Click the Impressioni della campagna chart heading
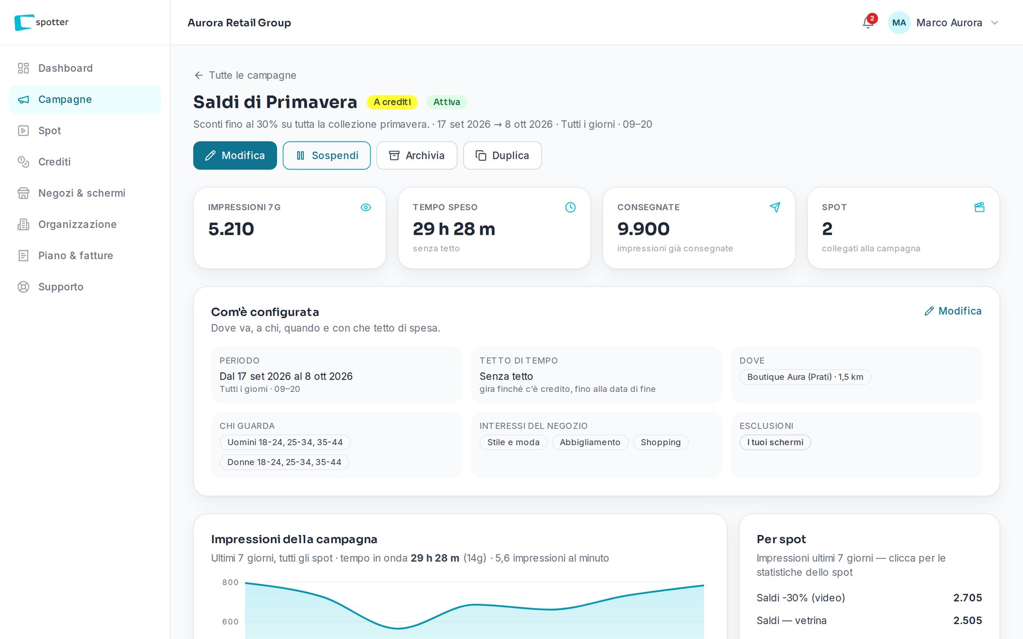 (x=294, y=539)
